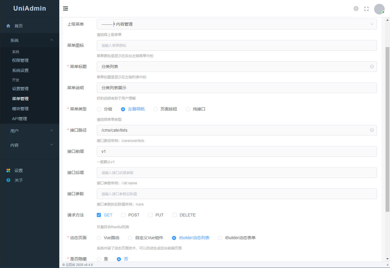Click the page vertical scrollbar thumb
The image size is (390, 268).
388,129
